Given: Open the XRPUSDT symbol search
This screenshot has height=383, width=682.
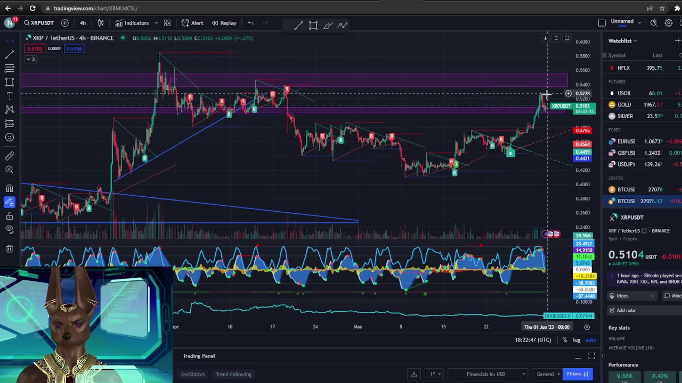Looking at the screenshot, I should coord(38,23).
